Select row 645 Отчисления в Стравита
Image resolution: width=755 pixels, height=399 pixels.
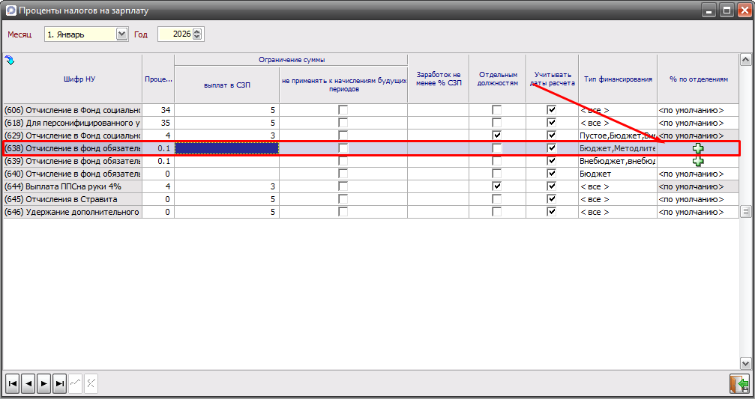(x=71, y=199)
